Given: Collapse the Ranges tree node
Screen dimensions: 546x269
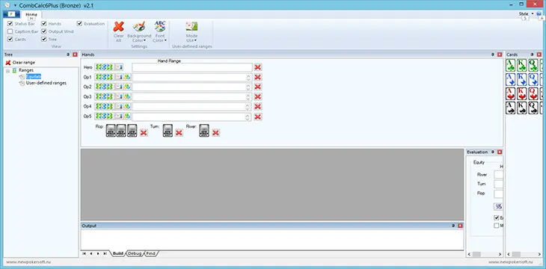Looking at the screenshot, I should coord(7,71).
